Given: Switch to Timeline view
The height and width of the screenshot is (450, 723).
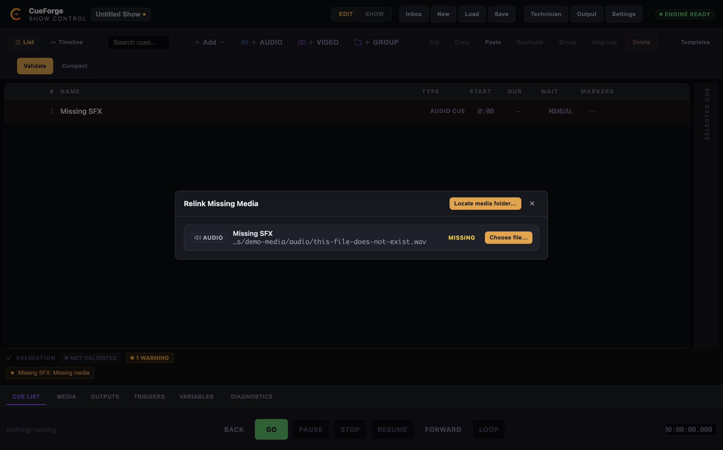Looking at the screenshot, I should click(66, 42).
